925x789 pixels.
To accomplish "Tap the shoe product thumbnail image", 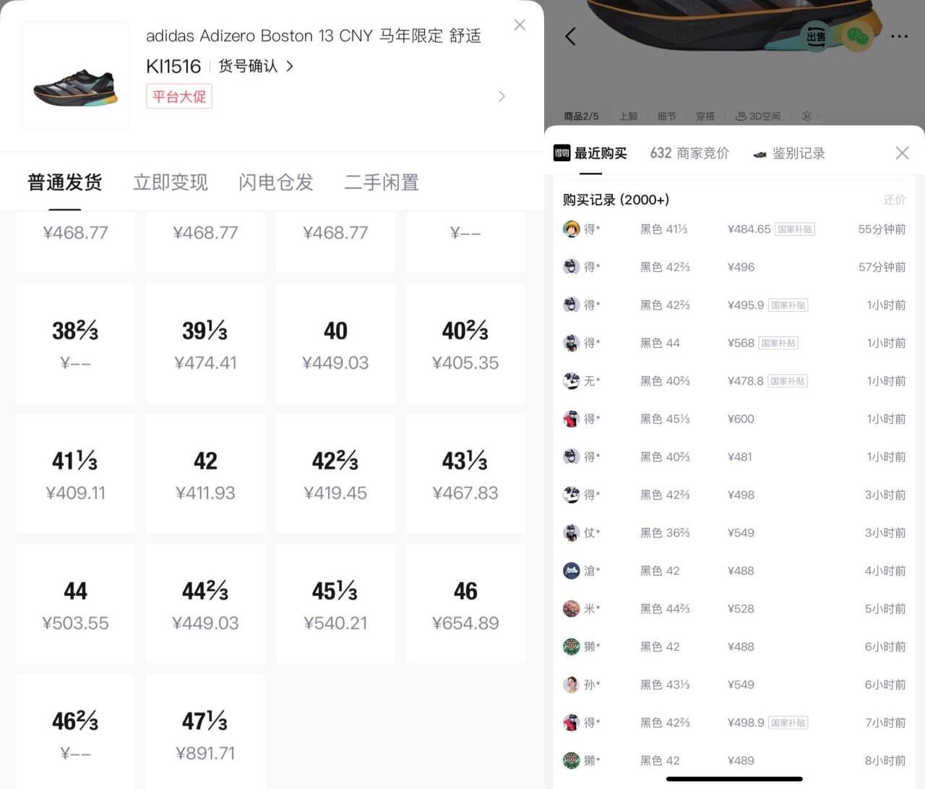I will point(76,76).
